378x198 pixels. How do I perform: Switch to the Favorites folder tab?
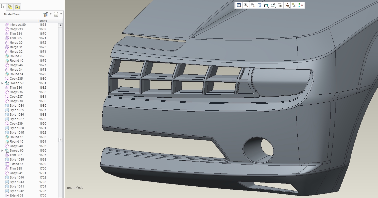(17, 7)
